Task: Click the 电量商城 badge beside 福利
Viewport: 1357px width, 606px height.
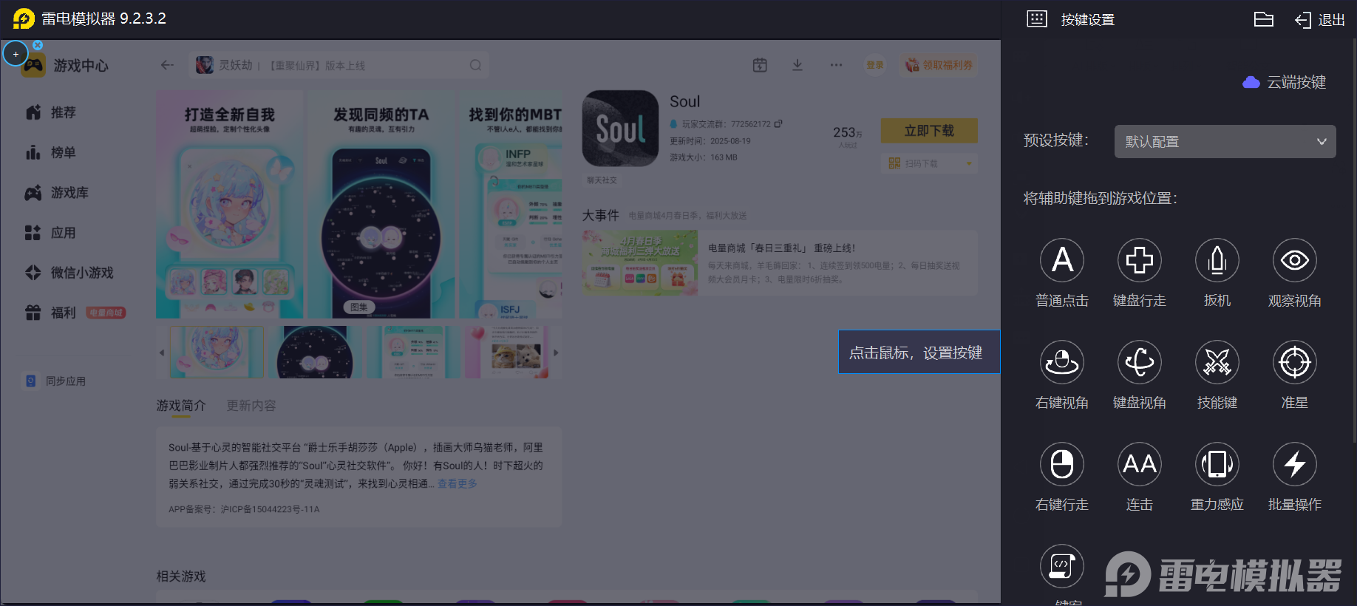Action: pos(106,313)
